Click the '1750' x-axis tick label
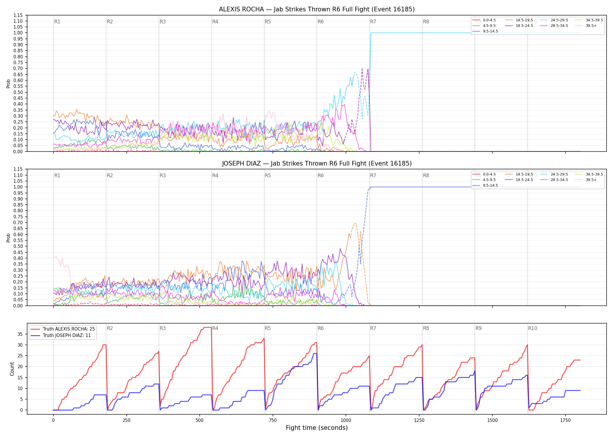 565,420
